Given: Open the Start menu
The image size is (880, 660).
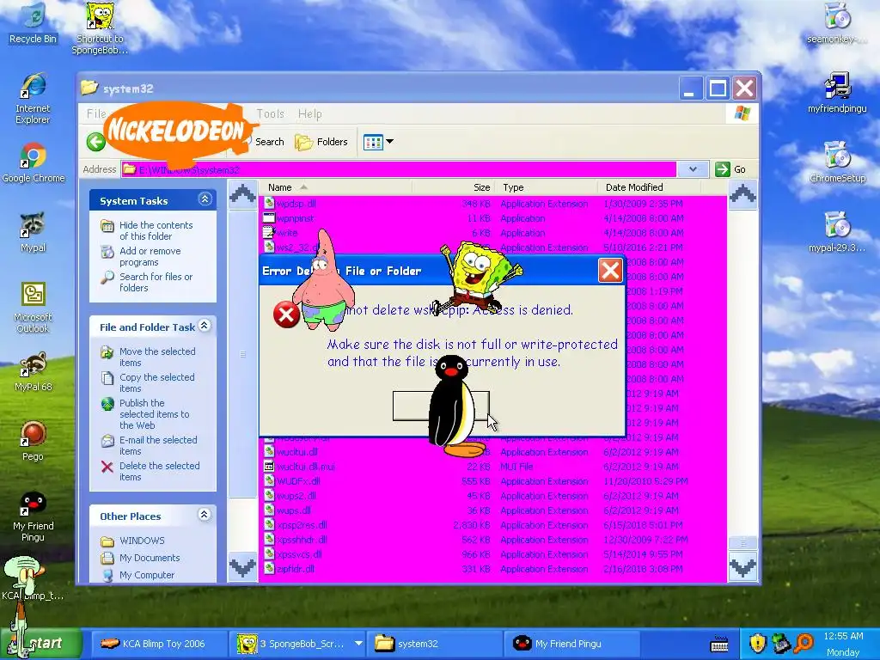Looking at the screenshot, I should pos(41,643).
